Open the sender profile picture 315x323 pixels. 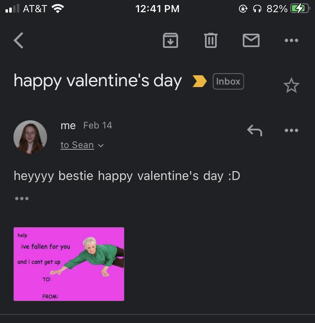point(30,137)
